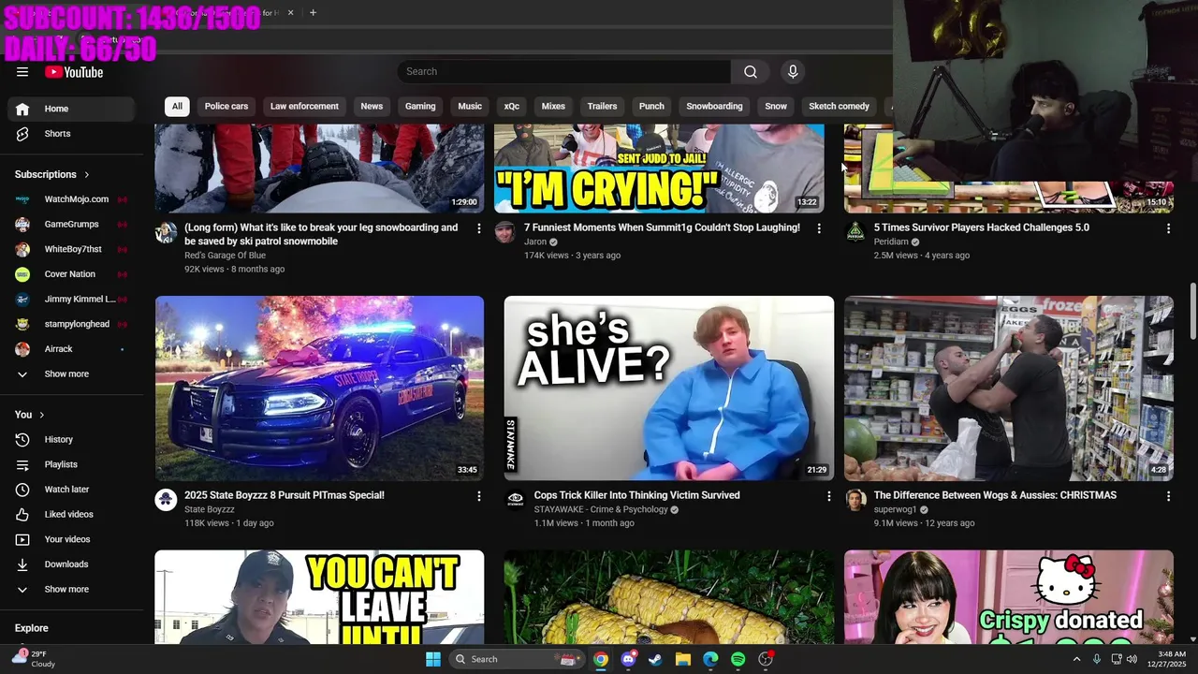Screen dimensions: 1198x674
Task: Select the Police cars filter chip
Action: point(226,107)
